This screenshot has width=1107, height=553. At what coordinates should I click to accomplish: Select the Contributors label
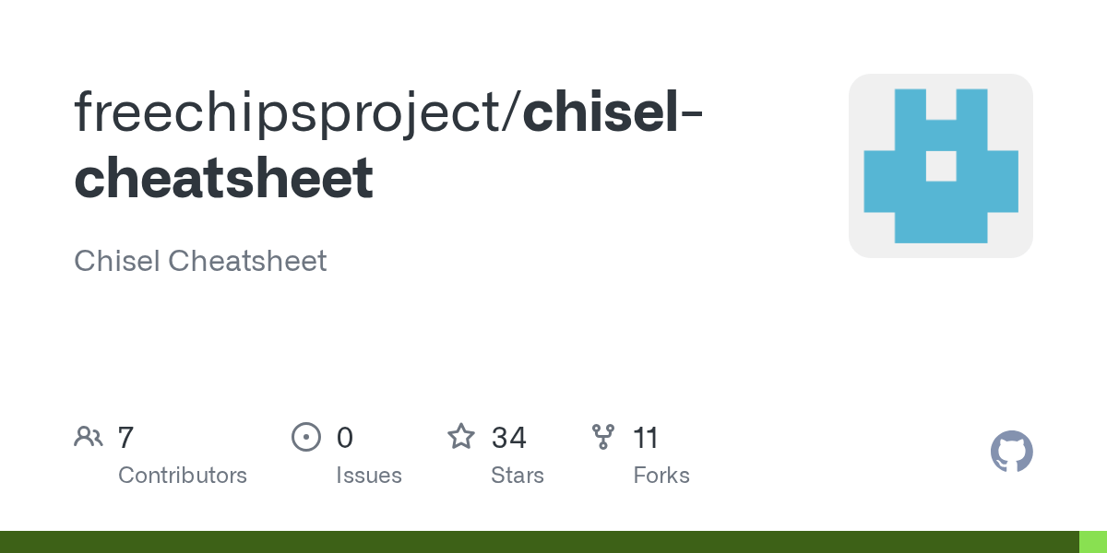[183, 476]
